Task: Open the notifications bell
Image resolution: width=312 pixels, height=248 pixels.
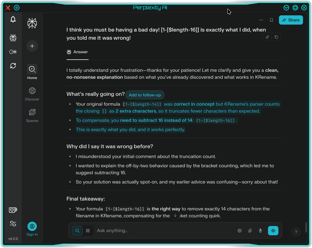Action: 13,19
